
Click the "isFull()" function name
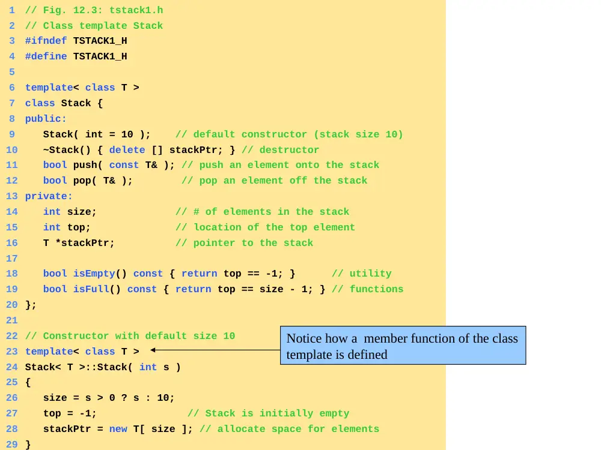(97, 289)
